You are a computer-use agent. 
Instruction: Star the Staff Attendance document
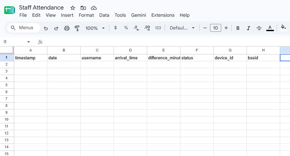73,8
